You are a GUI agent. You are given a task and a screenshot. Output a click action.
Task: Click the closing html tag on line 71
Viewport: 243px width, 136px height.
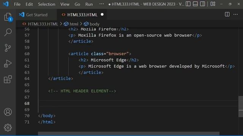tap(47, 122)
